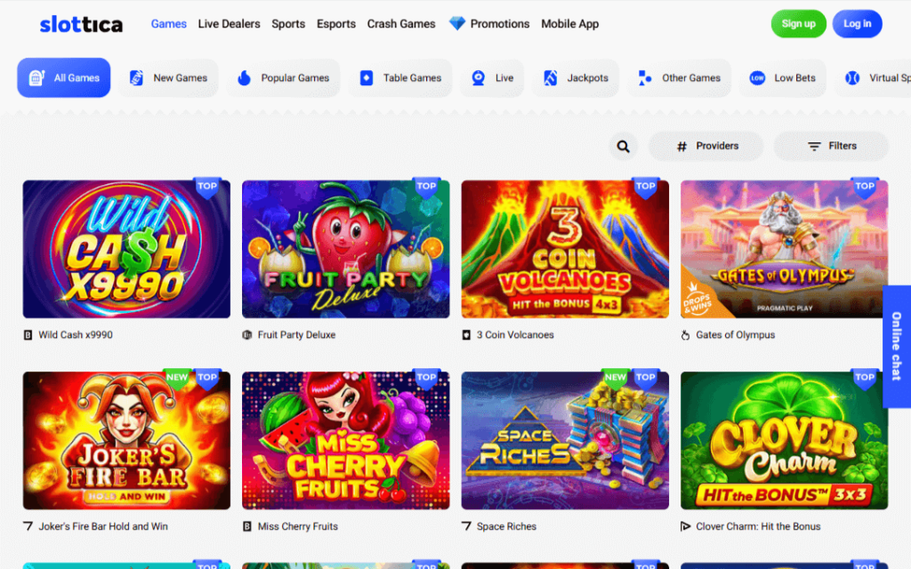Viewport: 911px width, 569px height.
Task: Launch Clover Charm thumbnail
Action: pos(784,441)
